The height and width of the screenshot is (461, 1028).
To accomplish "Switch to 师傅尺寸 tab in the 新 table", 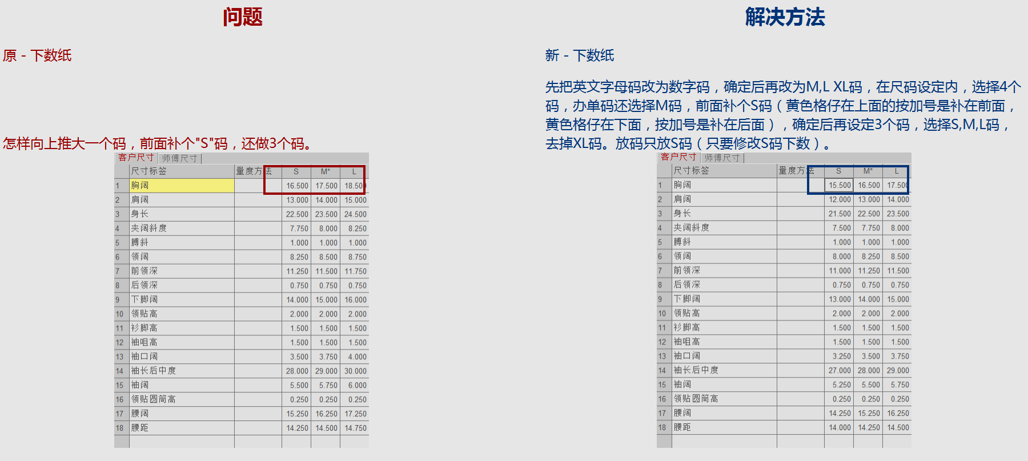I will 722,158.
